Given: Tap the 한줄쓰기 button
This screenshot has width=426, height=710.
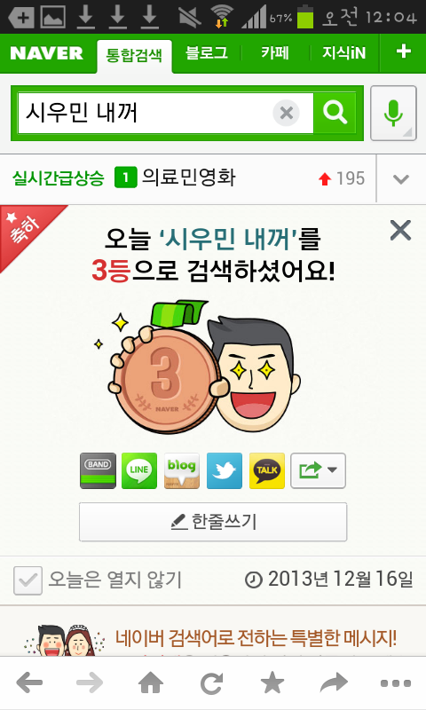Looking at the screenshot, I should [213, 522].
